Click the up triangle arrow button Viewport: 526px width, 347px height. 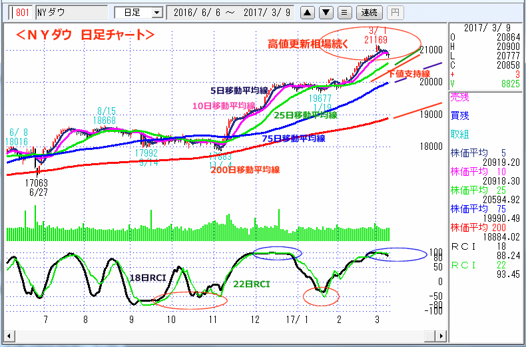[x=306, y=12]
